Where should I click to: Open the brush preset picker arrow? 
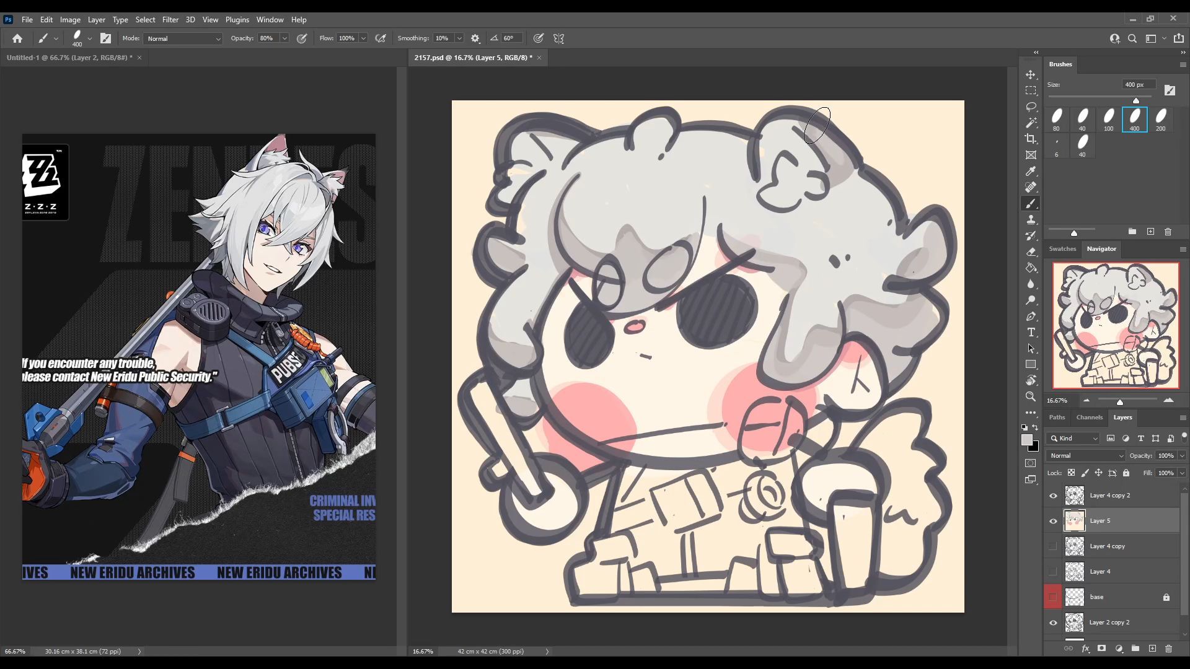(90, 38)
